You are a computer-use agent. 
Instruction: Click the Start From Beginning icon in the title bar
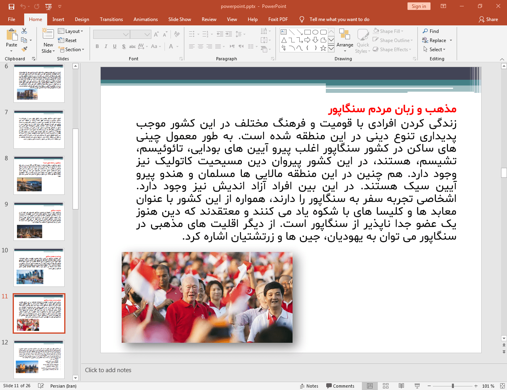coord(48,6)
